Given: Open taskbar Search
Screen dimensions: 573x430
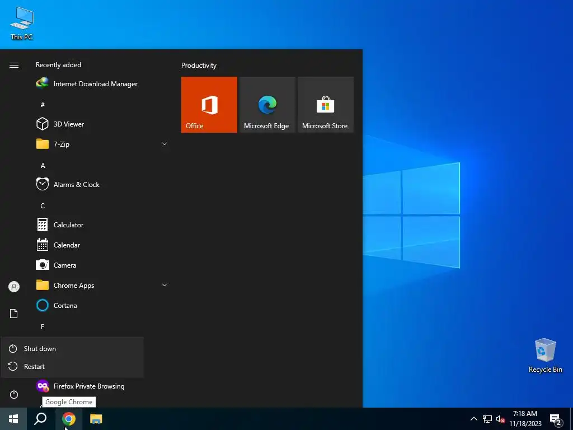Looking at the screenshot, I should coord(40,419).
